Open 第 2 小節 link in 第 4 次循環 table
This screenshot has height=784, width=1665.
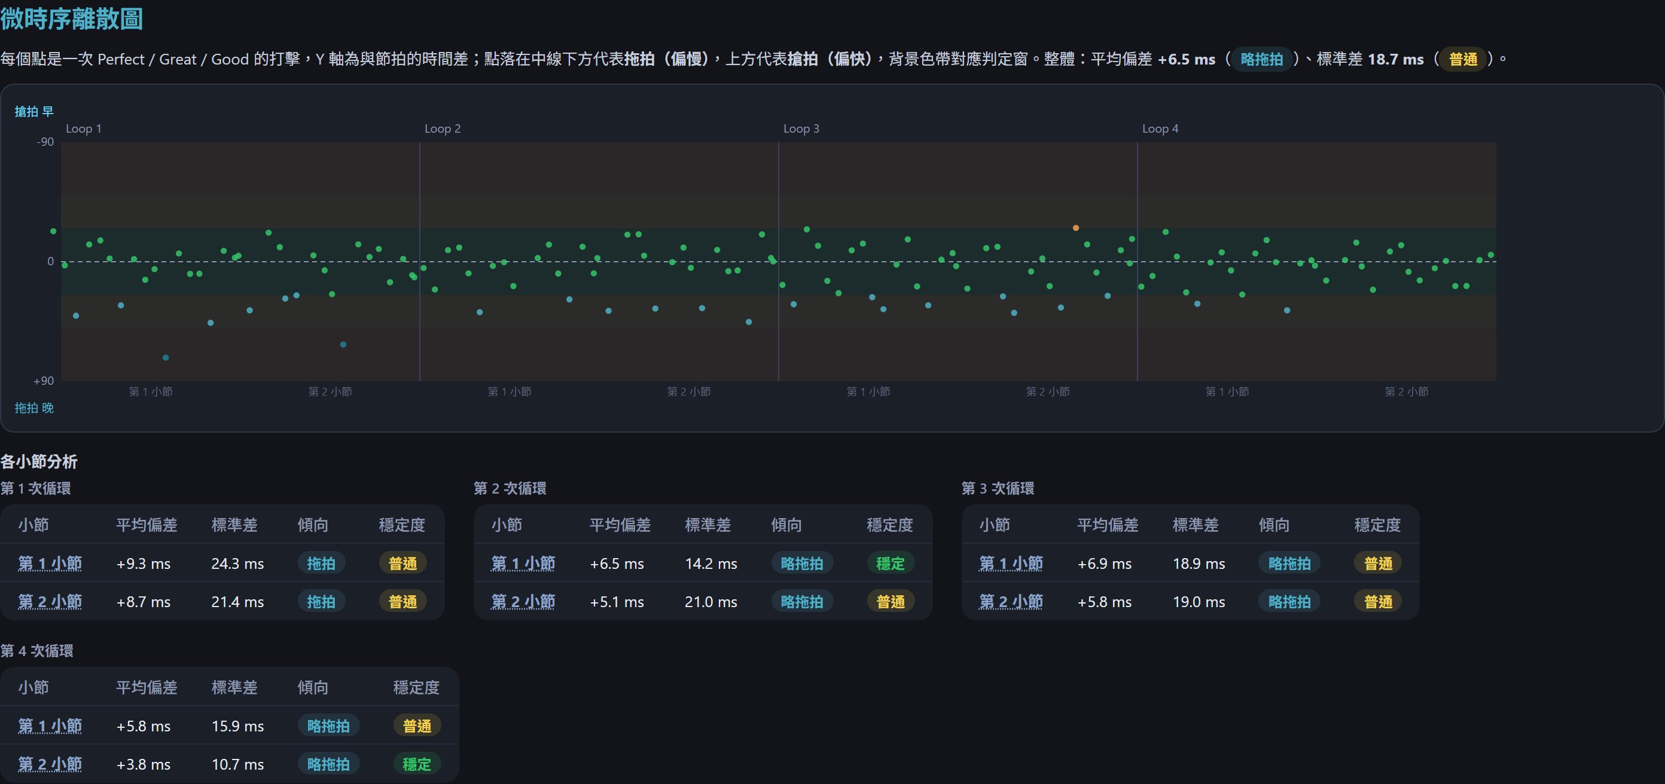tap(50, 764)
